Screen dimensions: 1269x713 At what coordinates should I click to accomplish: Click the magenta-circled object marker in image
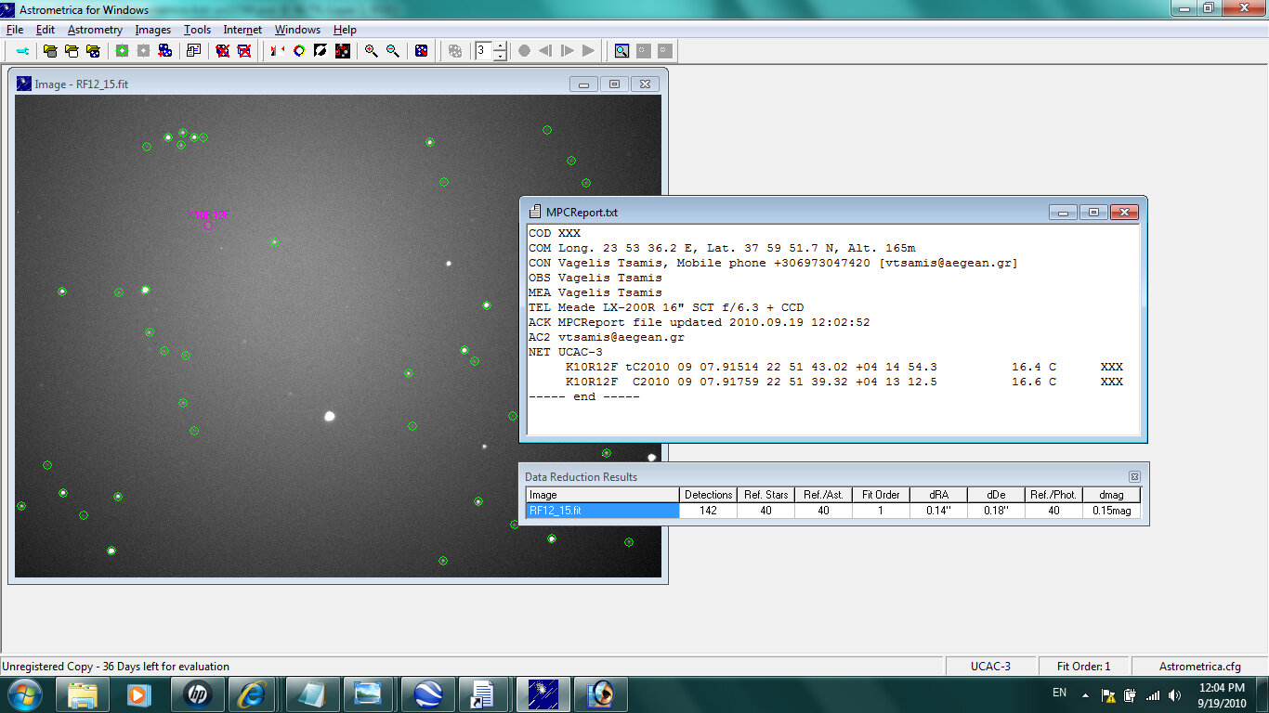tap(207, 226)
